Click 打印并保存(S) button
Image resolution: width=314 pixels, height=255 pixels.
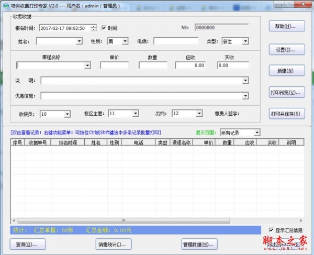click(x=287, y=114)
